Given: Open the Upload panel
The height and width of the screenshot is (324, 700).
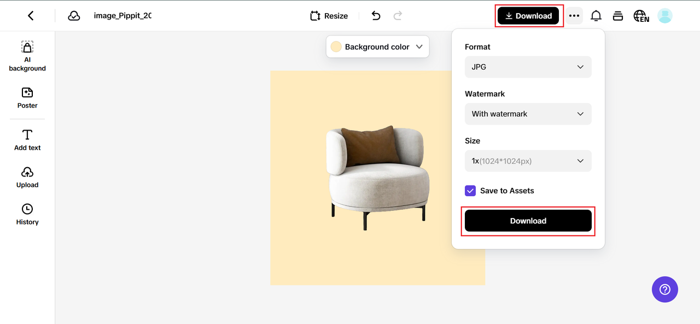Looking at the screenshot, I should pyautogui.click(x=27, y=177).
